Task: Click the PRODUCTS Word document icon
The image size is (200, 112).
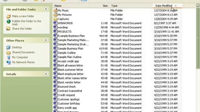Action: (x=55, y=31)
